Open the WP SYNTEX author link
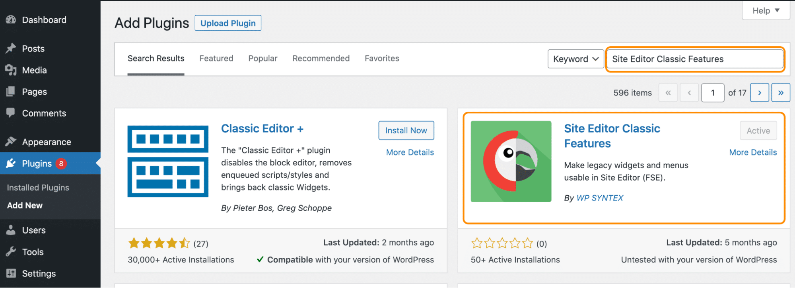This screenshot has width=795, height=288. point(600,198)
